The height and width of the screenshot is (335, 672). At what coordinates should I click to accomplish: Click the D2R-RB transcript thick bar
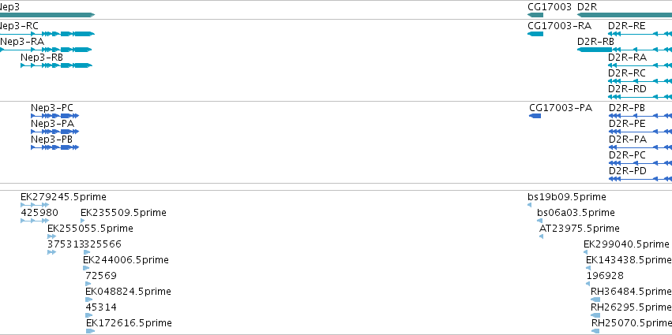click(x=595, y=50)
